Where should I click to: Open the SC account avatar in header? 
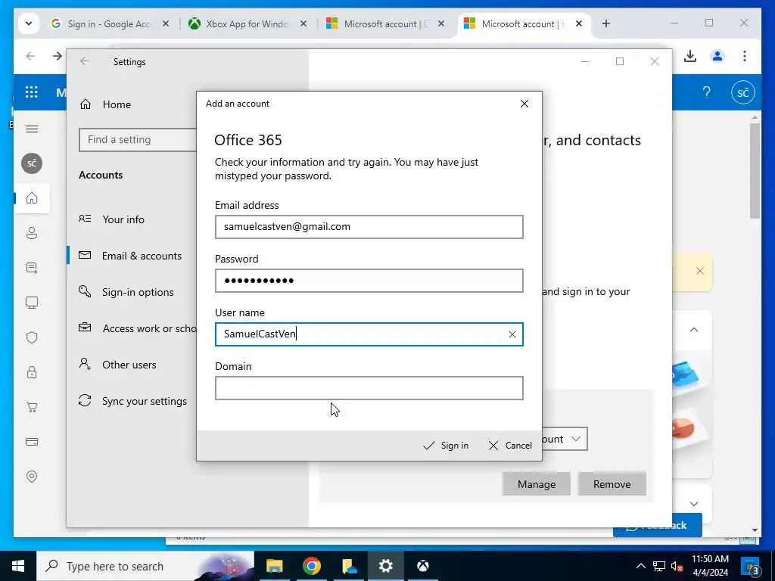pos(743,92)
